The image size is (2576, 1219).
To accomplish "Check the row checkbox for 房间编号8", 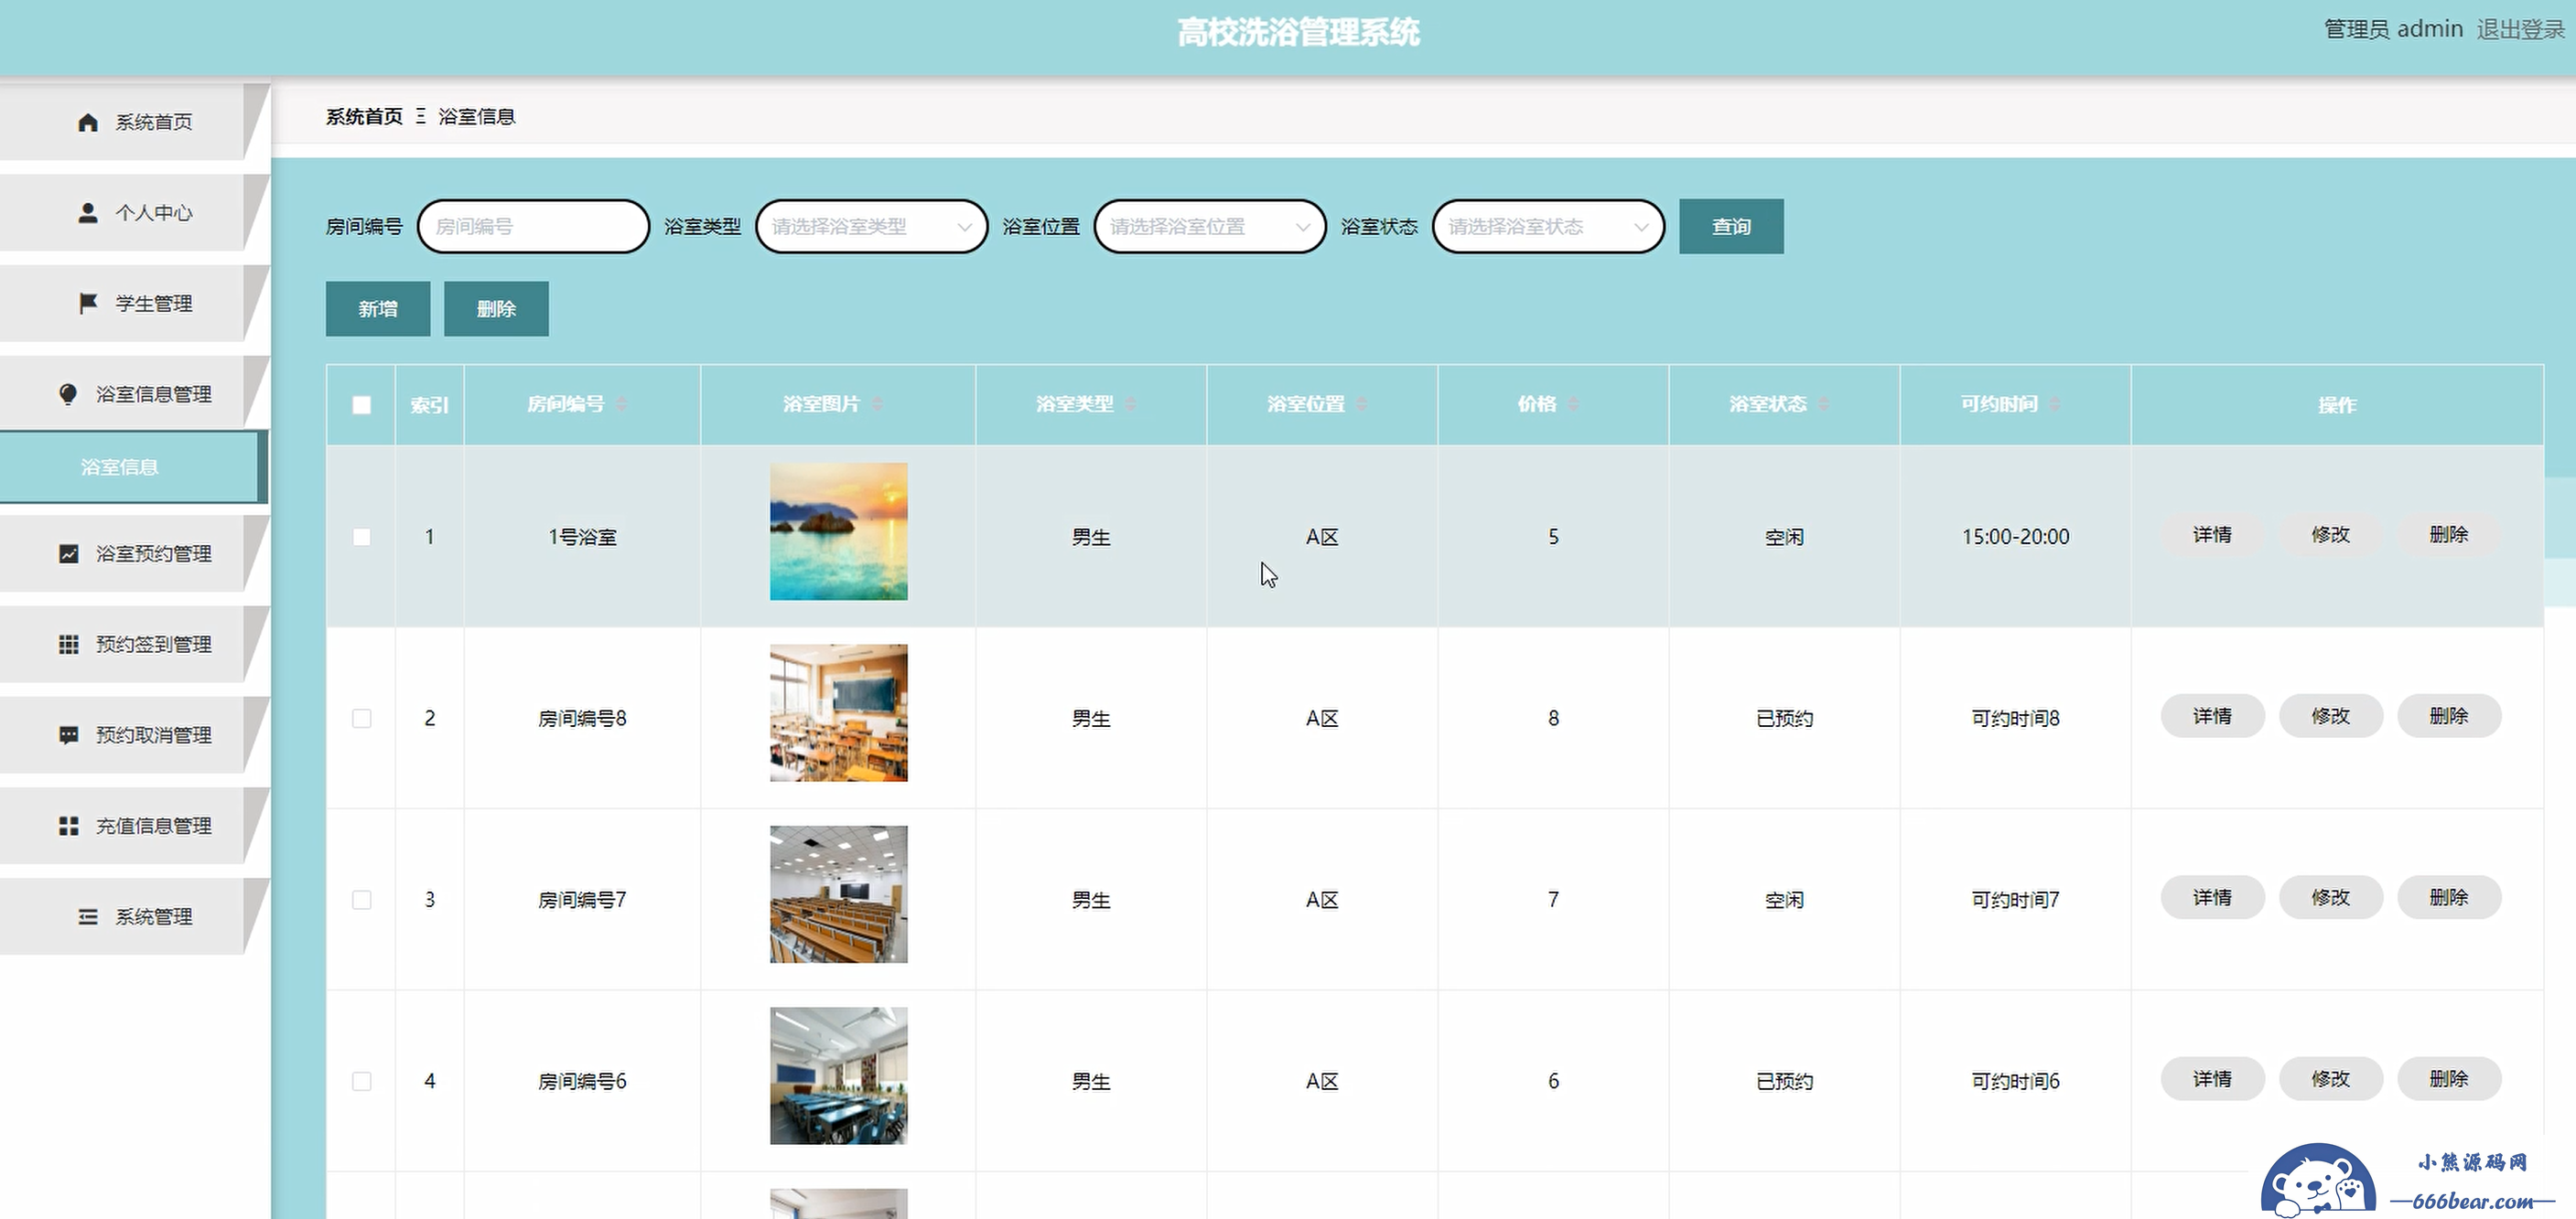I will [x=362, y=719].
